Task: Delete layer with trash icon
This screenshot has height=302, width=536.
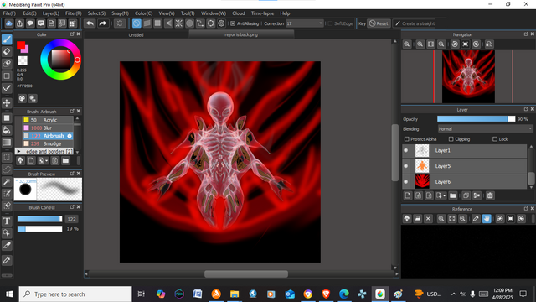Action: (x=490, y=195)
